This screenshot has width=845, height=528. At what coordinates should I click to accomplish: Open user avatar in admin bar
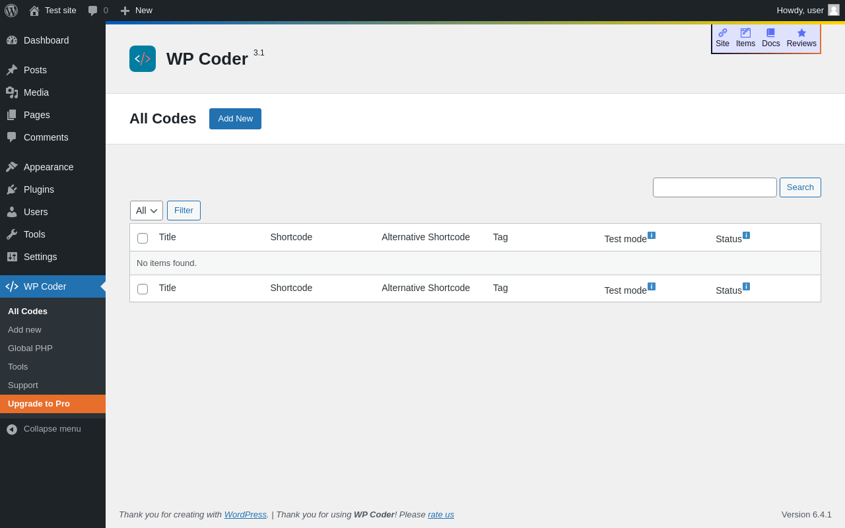click(x=834, y=10)
